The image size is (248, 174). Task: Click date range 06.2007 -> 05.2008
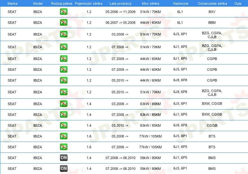pyautogui.click(x=121, y=23)
